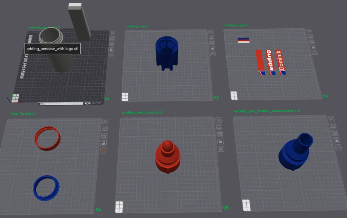
Task: Auto-orient objects on edding_pen_hidden_compartment plate
Action: coord(333,126)
